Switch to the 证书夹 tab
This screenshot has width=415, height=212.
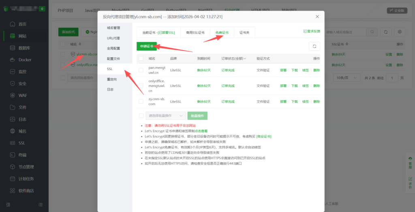pos(244,32)
